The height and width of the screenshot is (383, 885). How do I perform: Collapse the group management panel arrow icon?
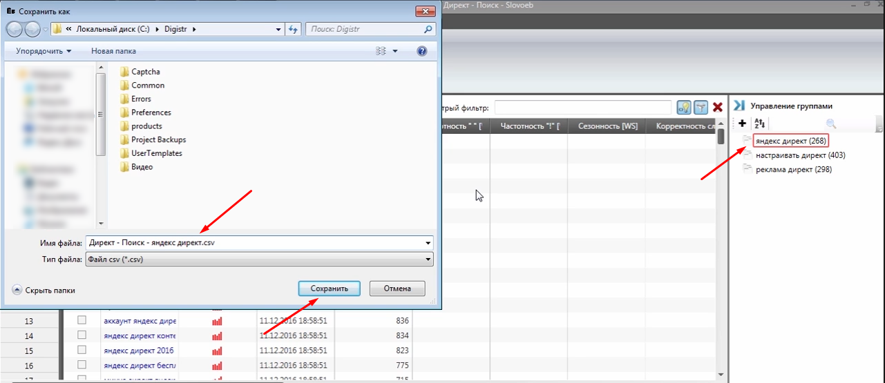(x=739, y=106)
